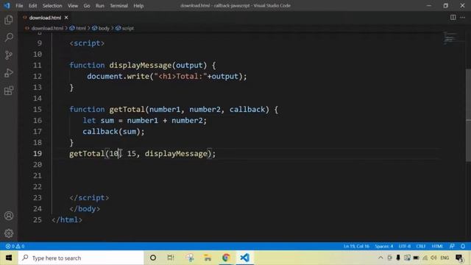Open the Go menu
This screenshot has width=471, height=265.
pyautogui.click(x=87, y=6)
